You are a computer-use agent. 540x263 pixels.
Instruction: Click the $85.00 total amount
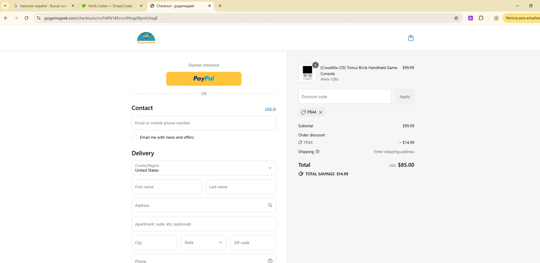[406, 165]
